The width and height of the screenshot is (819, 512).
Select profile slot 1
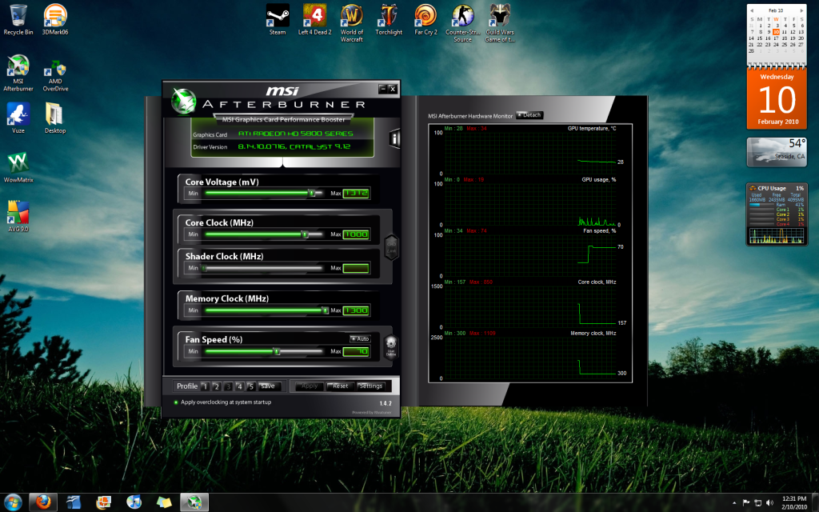point(205,386)
